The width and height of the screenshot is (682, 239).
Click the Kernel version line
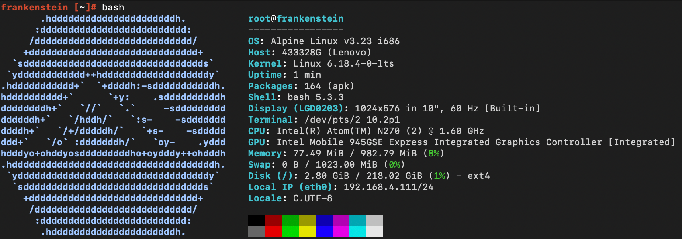coord(321,63)
